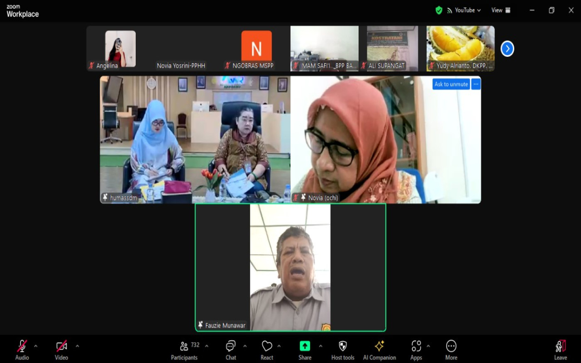
Task: Open the Chat panel
Action: click(231, 350)
